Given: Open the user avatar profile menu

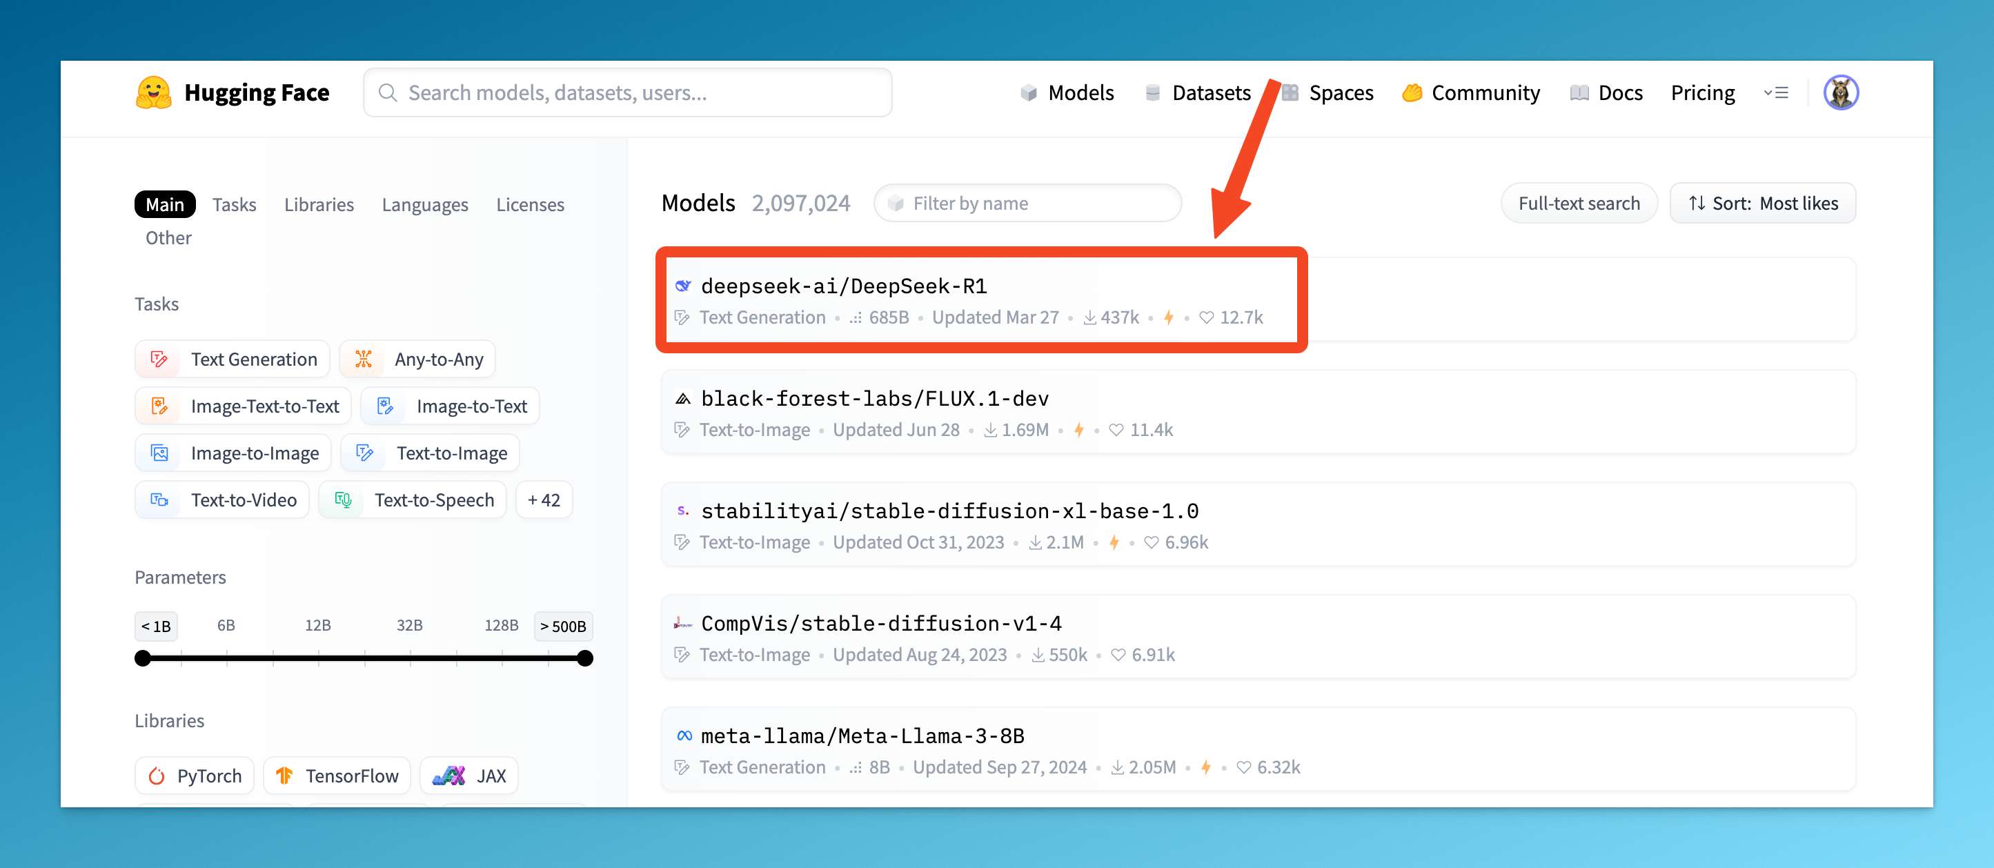Looking at the screenshot, I should tap(1841, 93).
